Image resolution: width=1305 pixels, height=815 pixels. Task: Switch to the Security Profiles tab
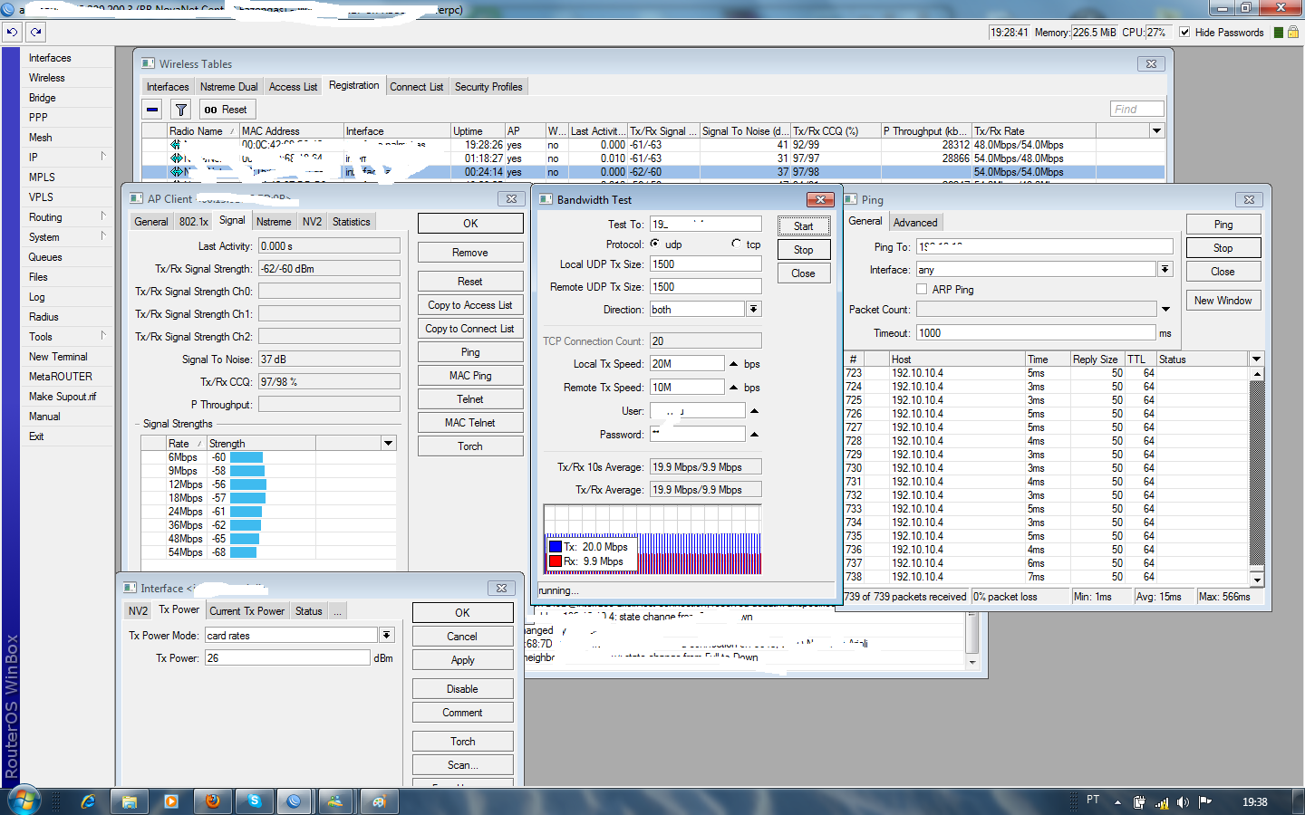pos(488,86)
